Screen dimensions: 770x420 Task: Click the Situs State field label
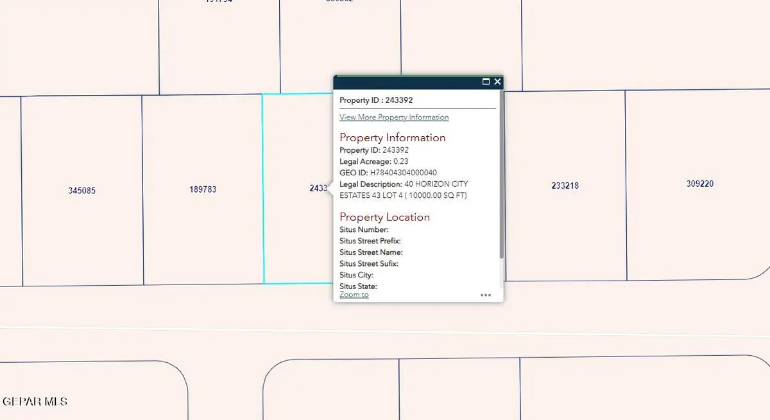coord(357,286)
